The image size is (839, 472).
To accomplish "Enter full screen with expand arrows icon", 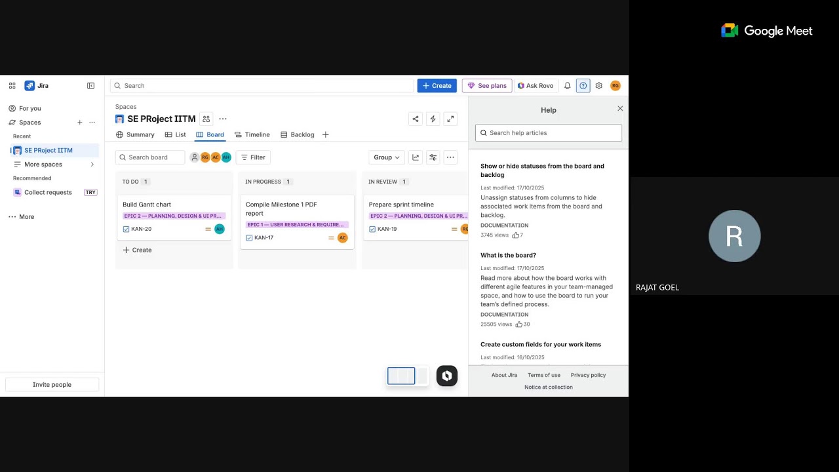I will tap(450, 119).
